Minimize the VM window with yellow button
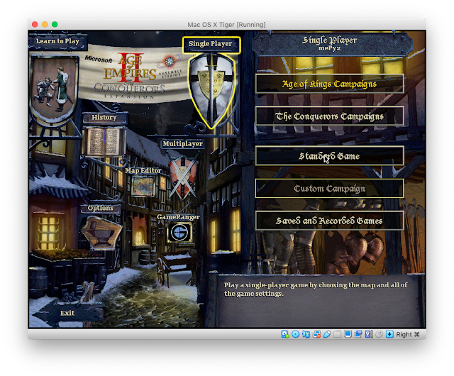The width and height of the screenshot is (454, 376). coord(45,24)
